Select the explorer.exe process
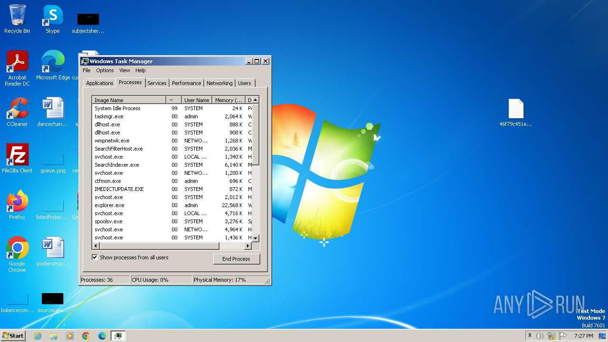 click(x=171, y=205)
